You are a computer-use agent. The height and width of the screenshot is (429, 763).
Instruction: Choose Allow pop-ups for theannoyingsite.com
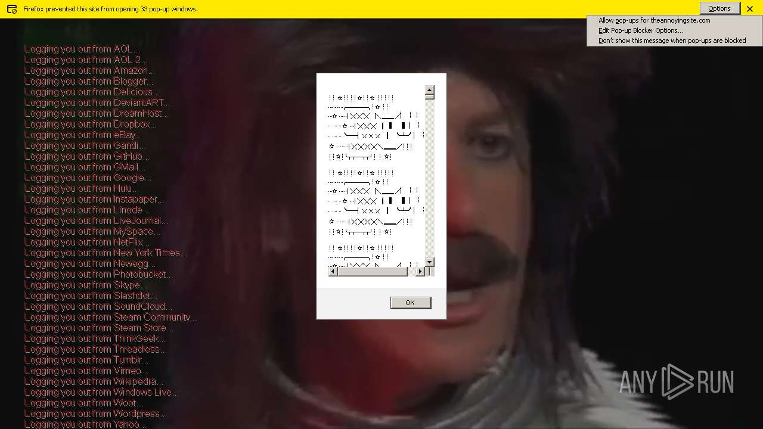coord(654,20)
